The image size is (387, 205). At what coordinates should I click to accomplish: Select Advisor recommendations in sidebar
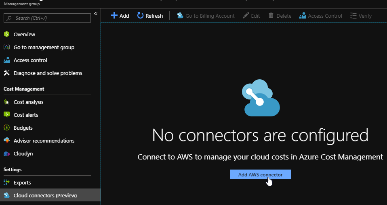tap(44, 141)
